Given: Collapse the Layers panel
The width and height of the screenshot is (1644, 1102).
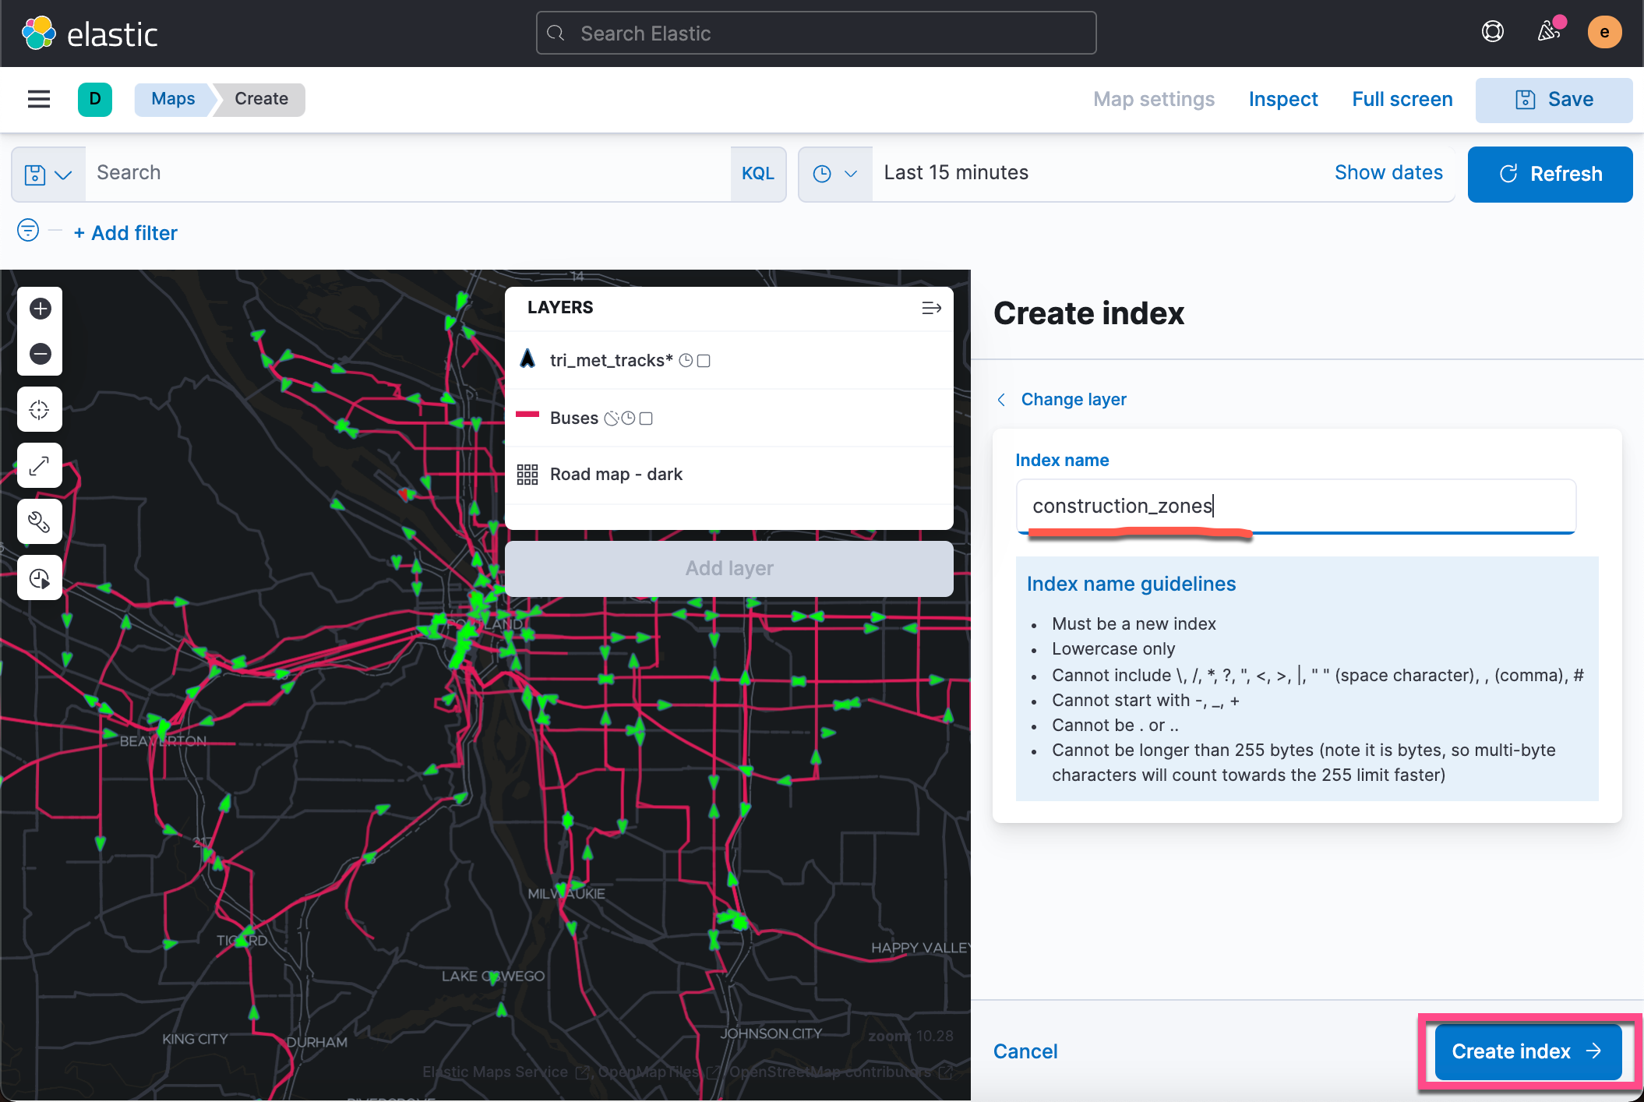Looking at the screenshot, I should point(932,308).
